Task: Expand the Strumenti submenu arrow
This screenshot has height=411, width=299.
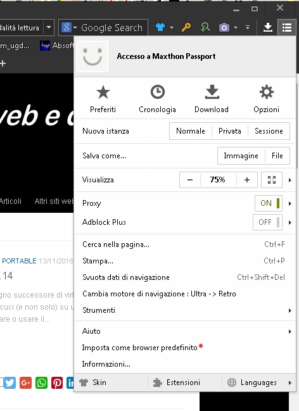Action: pos(290,310)
